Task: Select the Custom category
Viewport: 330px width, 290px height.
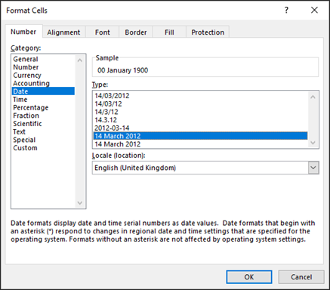Action: click(x=25, y=148)
